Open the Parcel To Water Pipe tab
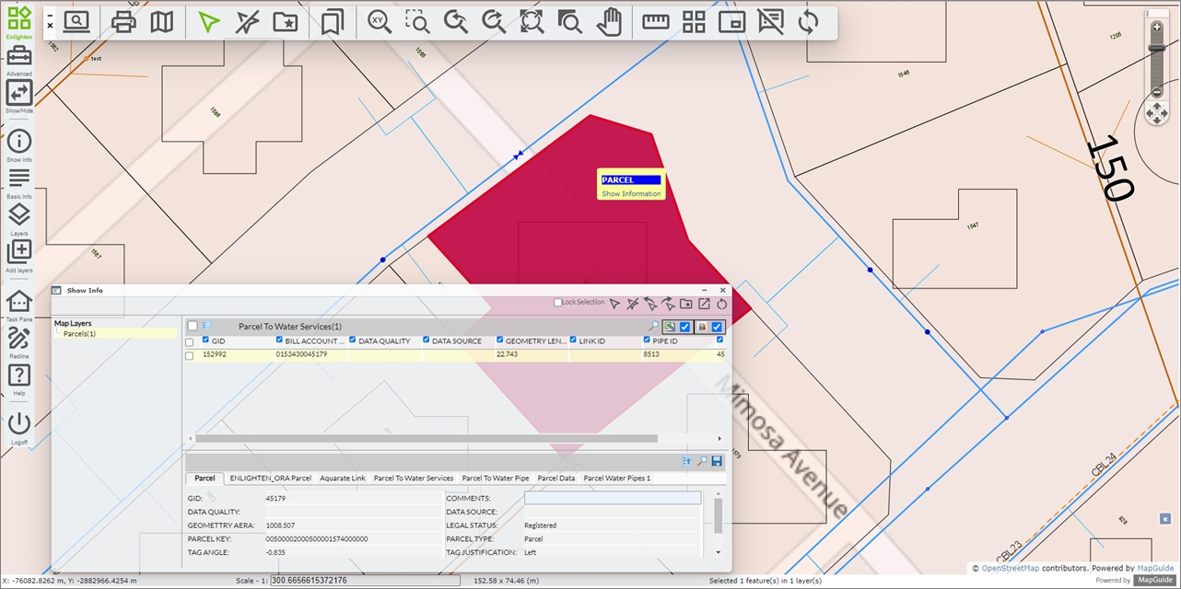1181x589 pixels. click(x=495, y=479)
